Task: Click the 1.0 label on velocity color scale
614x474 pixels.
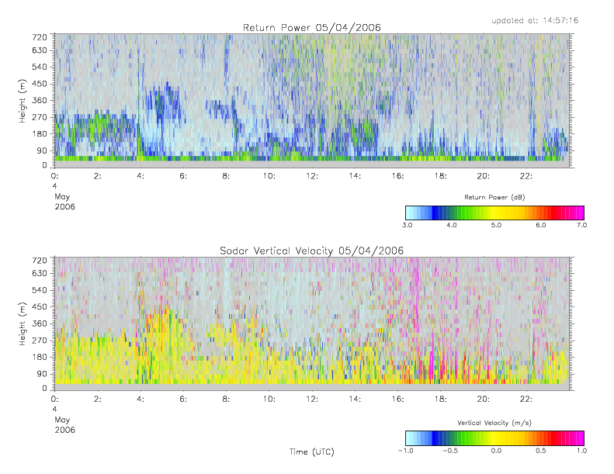Action: 582,451
